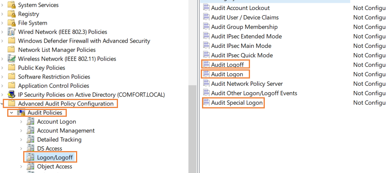Select Audit Other Logon/Logoff Events policy
Image resolution: width=386 pixels, height=173 pixels.
(254, 93)
